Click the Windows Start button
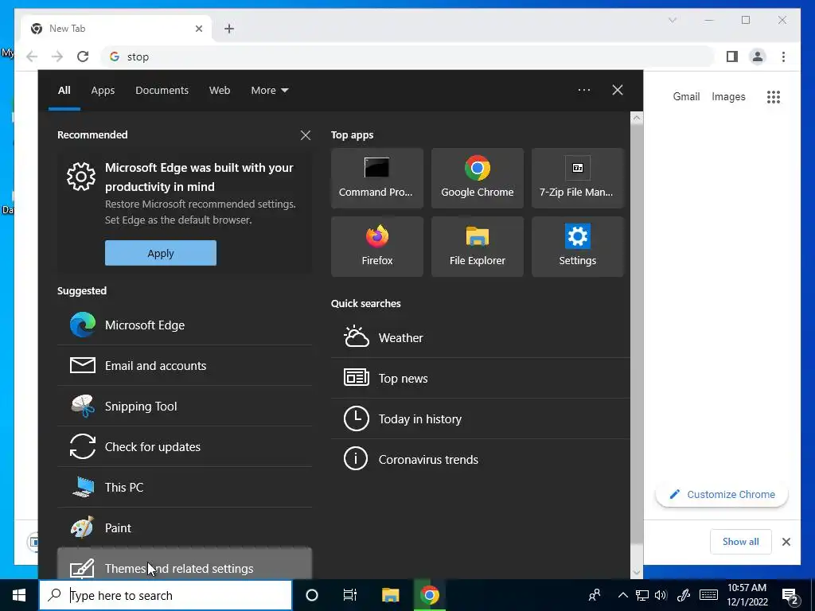 pos(19,595)
